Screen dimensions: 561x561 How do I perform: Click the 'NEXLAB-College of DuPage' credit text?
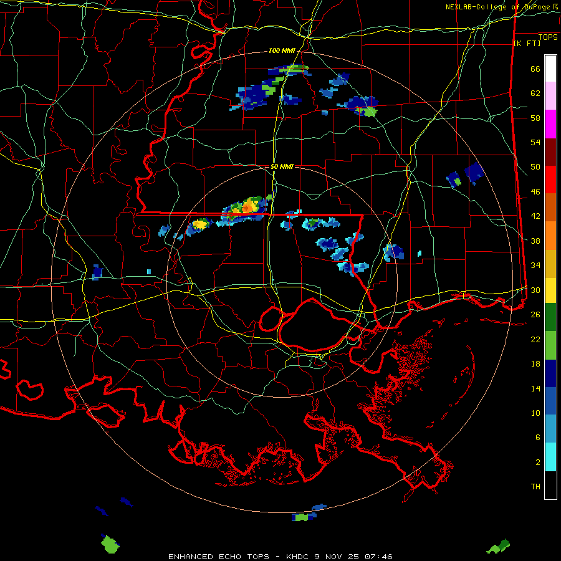pos(499,7)
